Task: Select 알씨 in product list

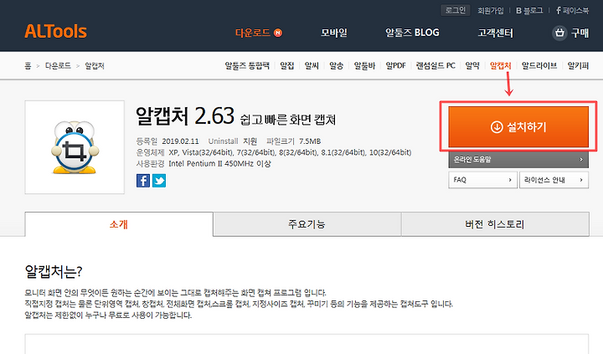Action: (x=312, y=66)
